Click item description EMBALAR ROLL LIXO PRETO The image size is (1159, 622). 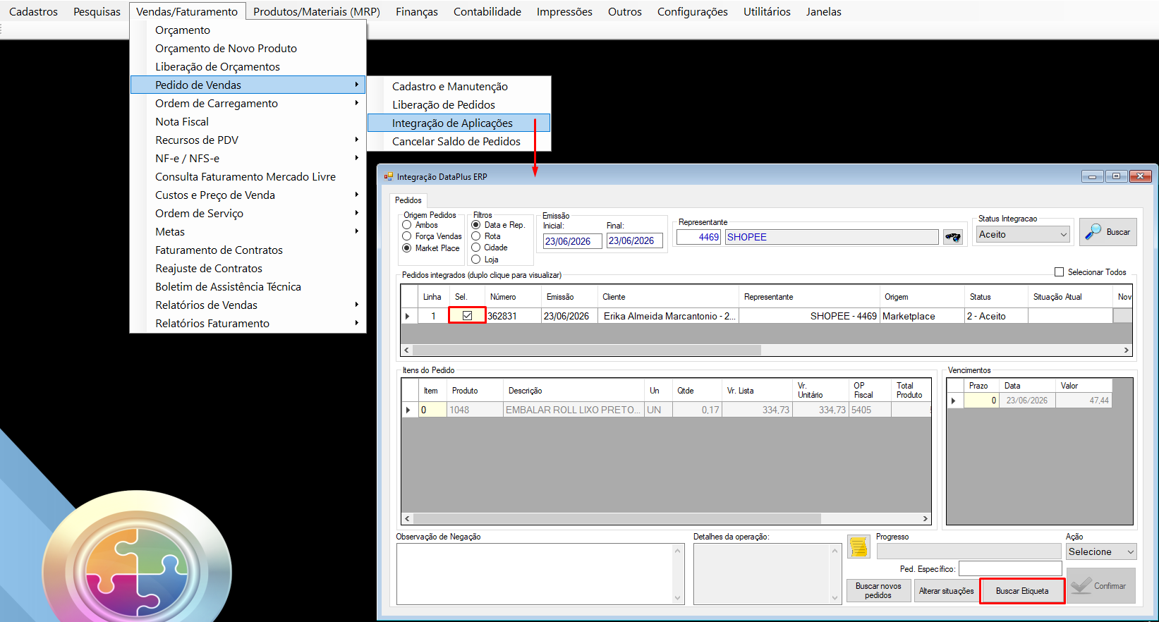pos(574,410)
